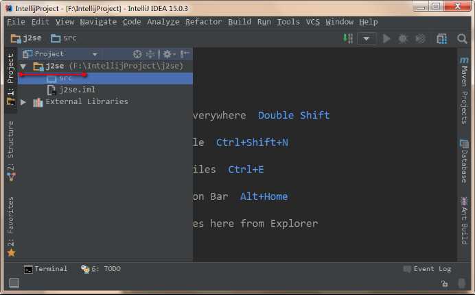Open the run configuration dropdown

pos(367,38)
